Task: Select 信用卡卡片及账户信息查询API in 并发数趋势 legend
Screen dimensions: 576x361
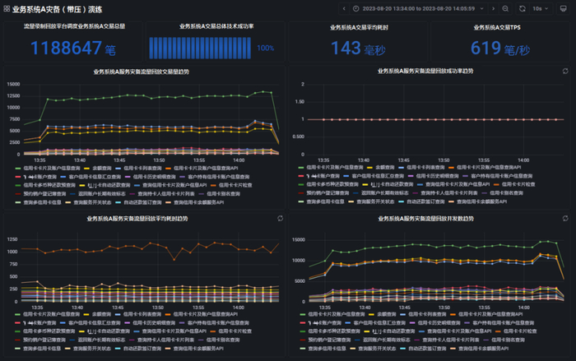Action: [490, 314]
